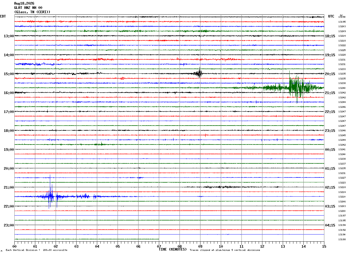Click the 00 minute tick label
This screenshot has height=254, width=347.
[14, 246]
